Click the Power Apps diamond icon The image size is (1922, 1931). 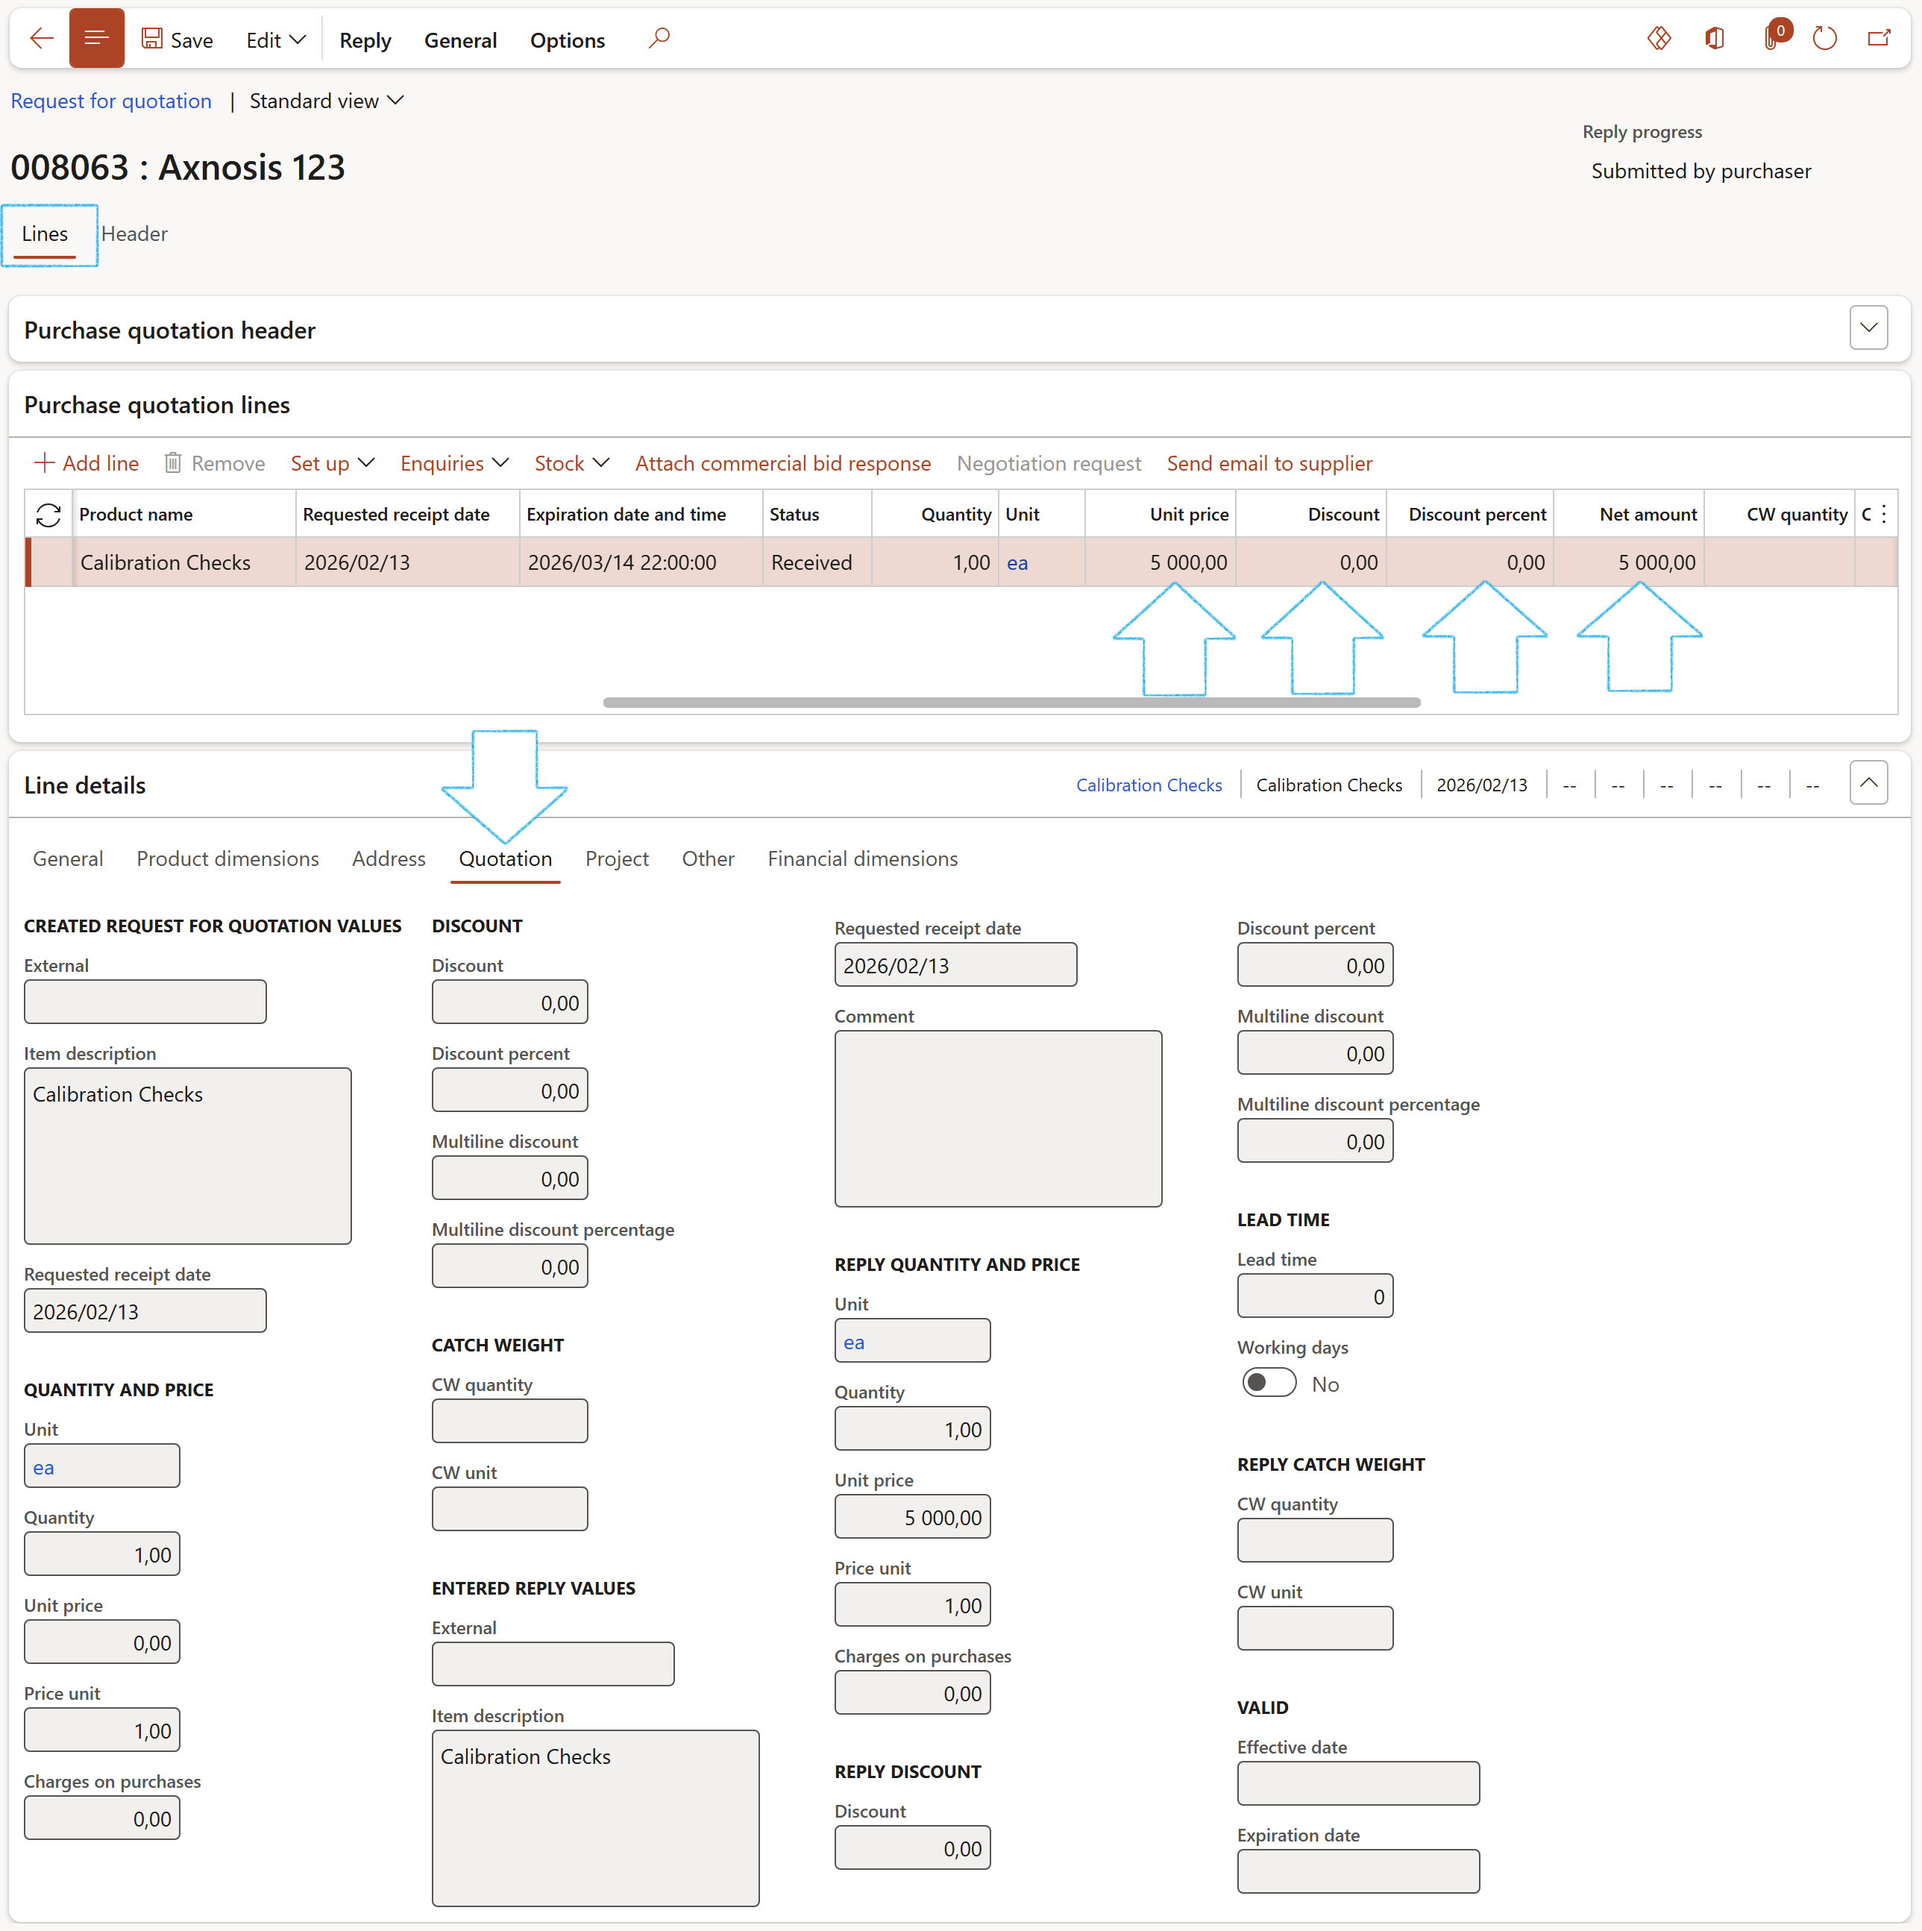[1659, 39]
